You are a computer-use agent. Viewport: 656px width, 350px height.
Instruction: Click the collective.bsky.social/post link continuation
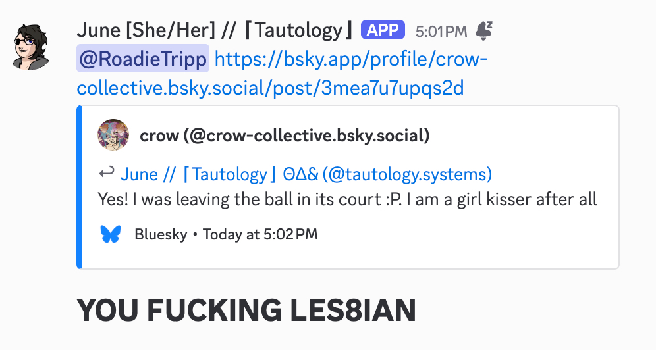270,88
